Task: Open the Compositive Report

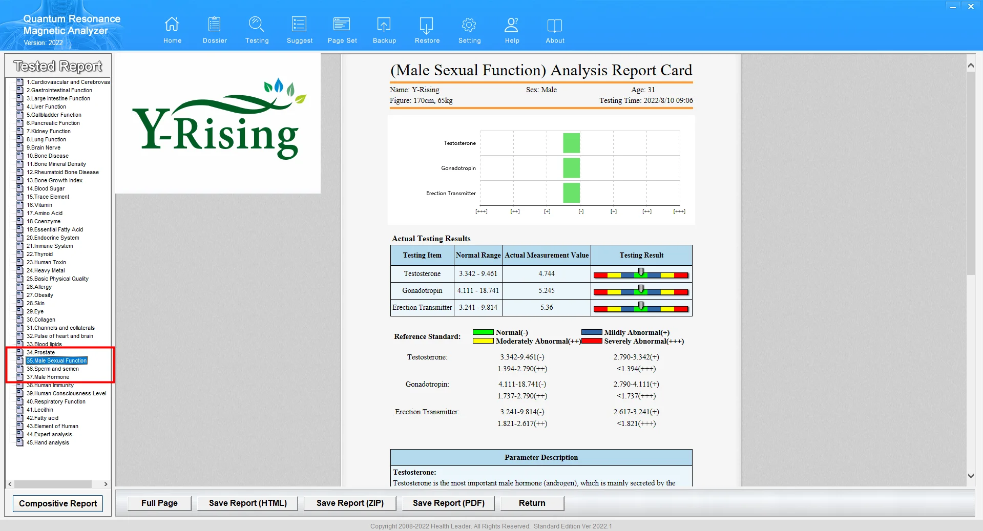Action: (x=58, y=503)
